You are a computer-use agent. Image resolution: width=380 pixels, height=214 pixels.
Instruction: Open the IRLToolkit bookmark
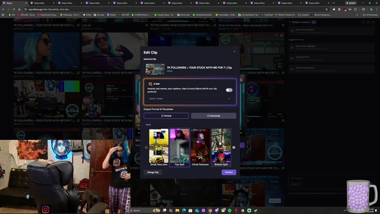[26, 15]
